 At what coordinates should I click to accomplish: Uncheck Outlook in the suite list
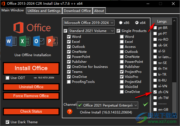point(69,47)
